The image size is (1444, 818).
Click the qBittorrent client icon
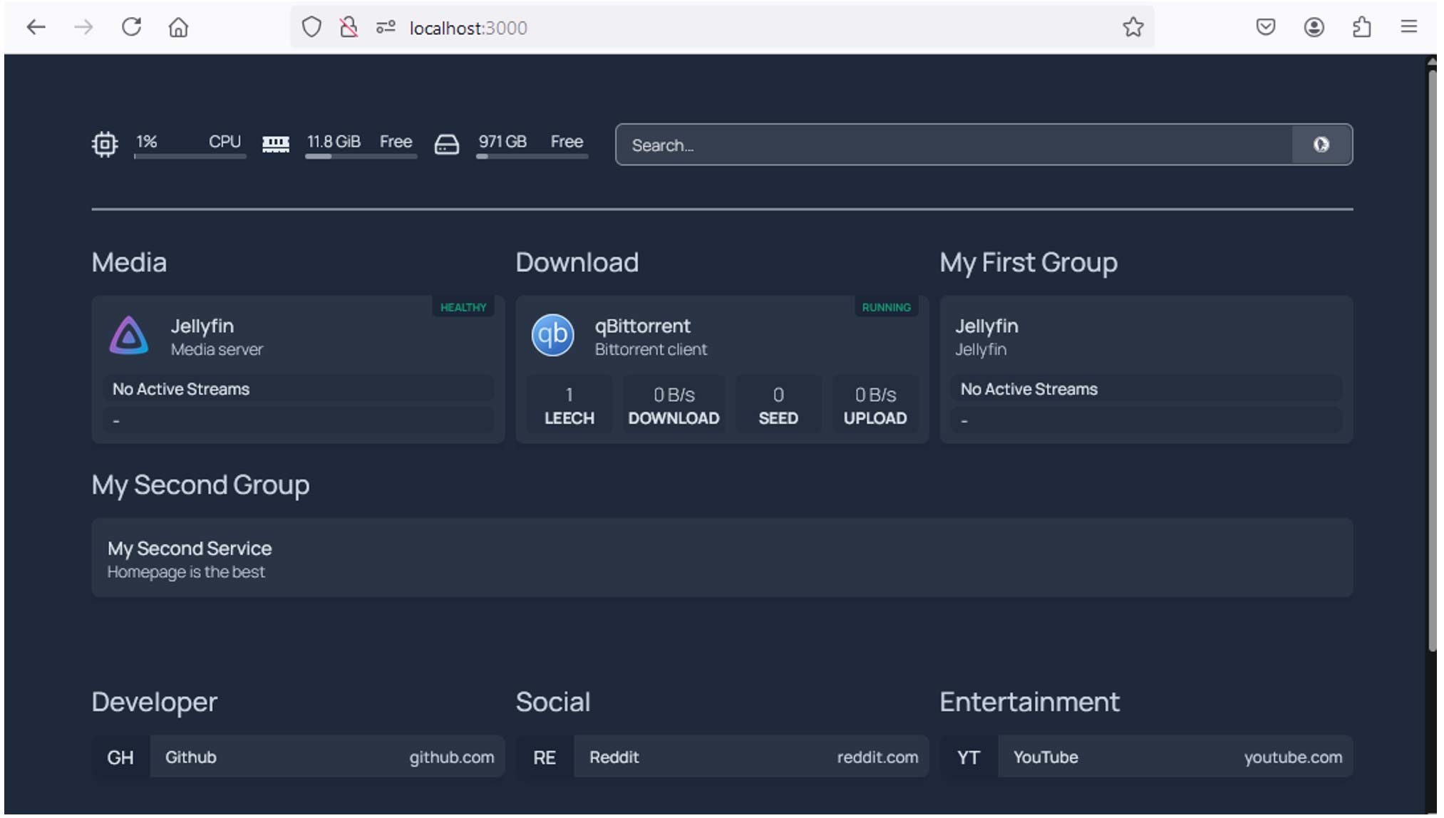click(x=552, y=335)
